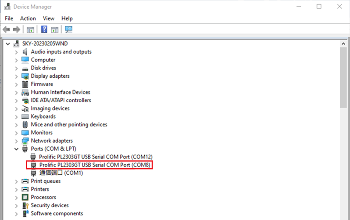Select the Display adapters icon
The height and width of the screenshot is (220, 350).
[x=25, y=76]
